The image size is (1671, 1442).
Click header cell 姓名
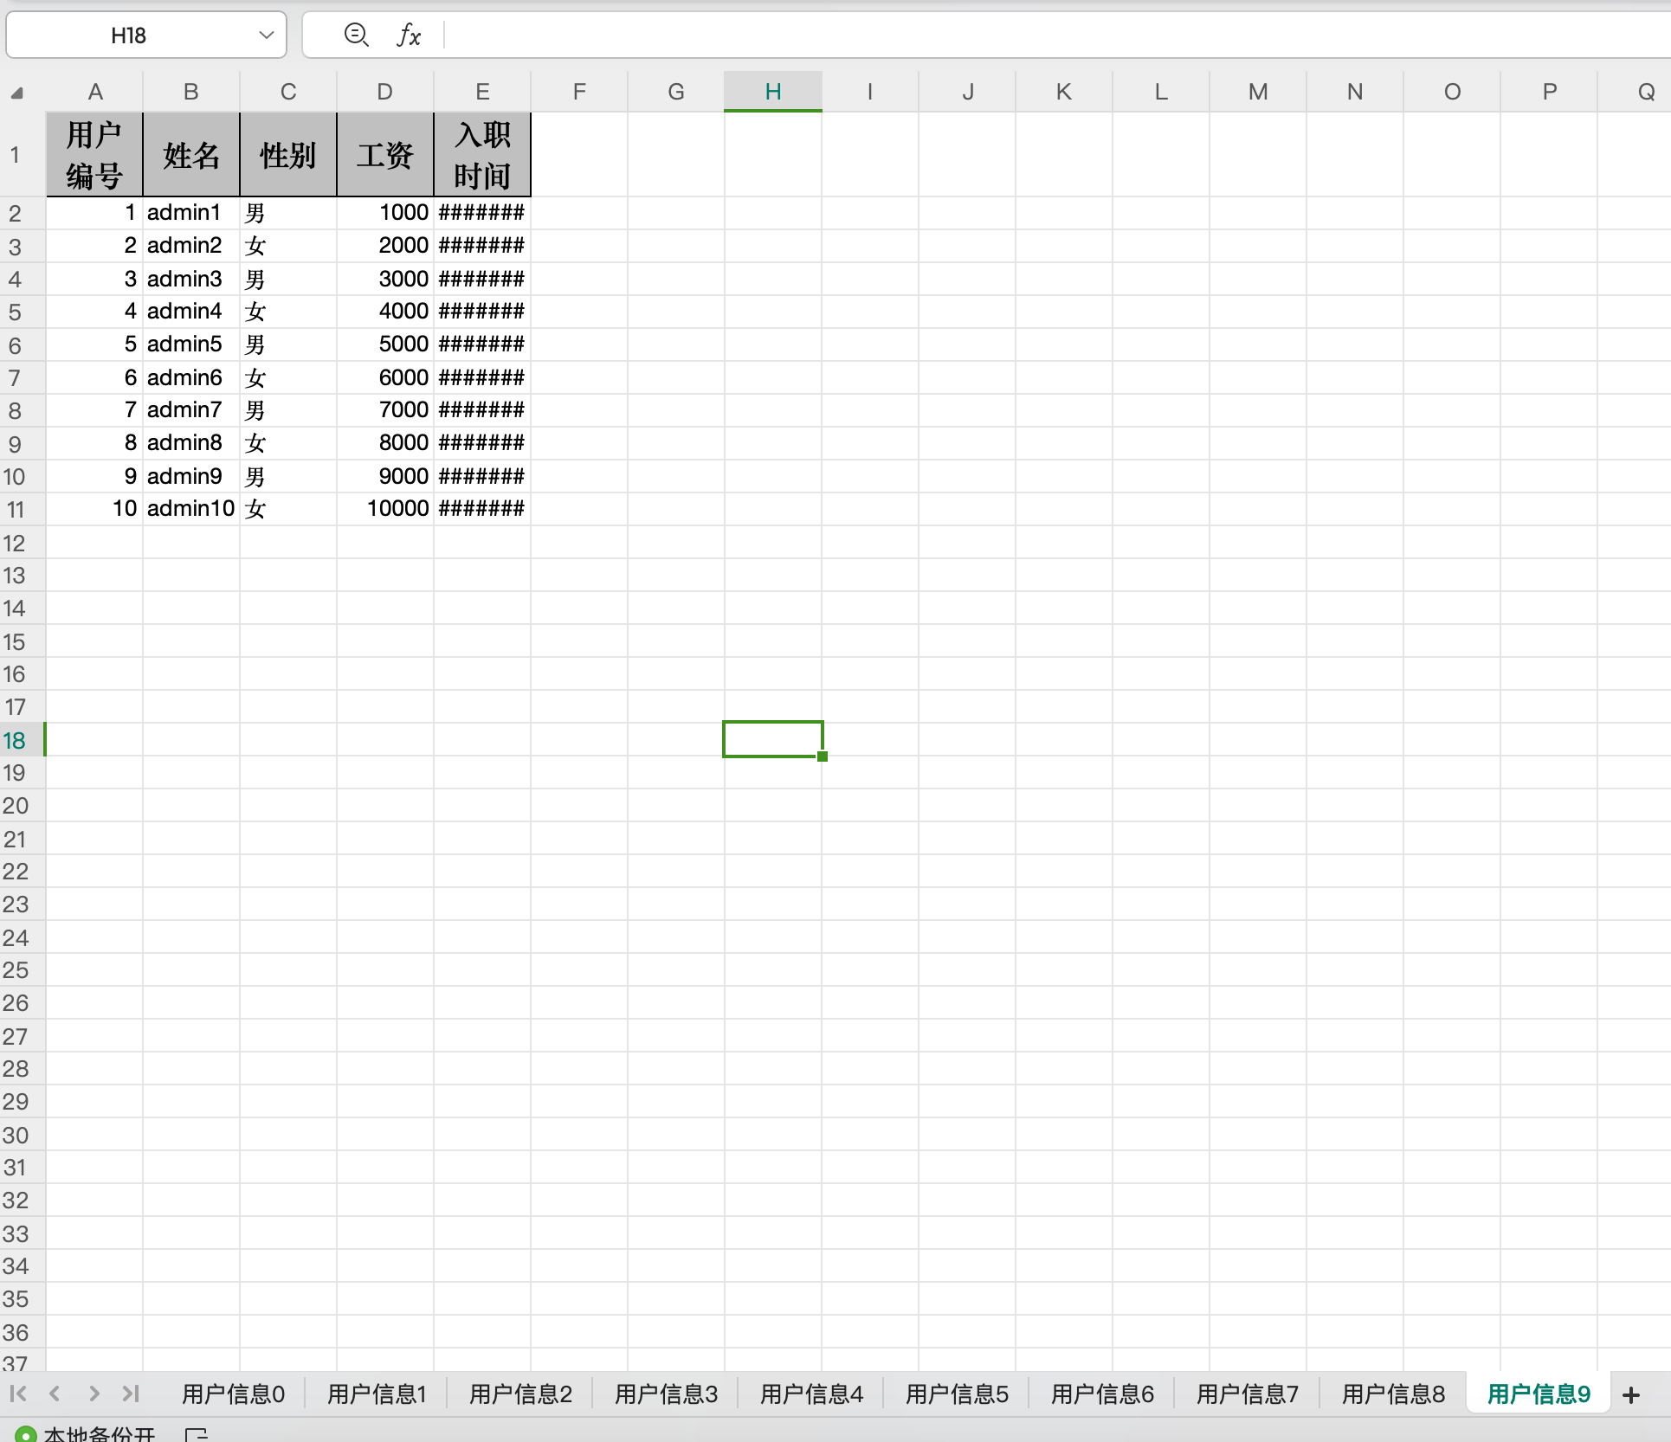(191, 155)
